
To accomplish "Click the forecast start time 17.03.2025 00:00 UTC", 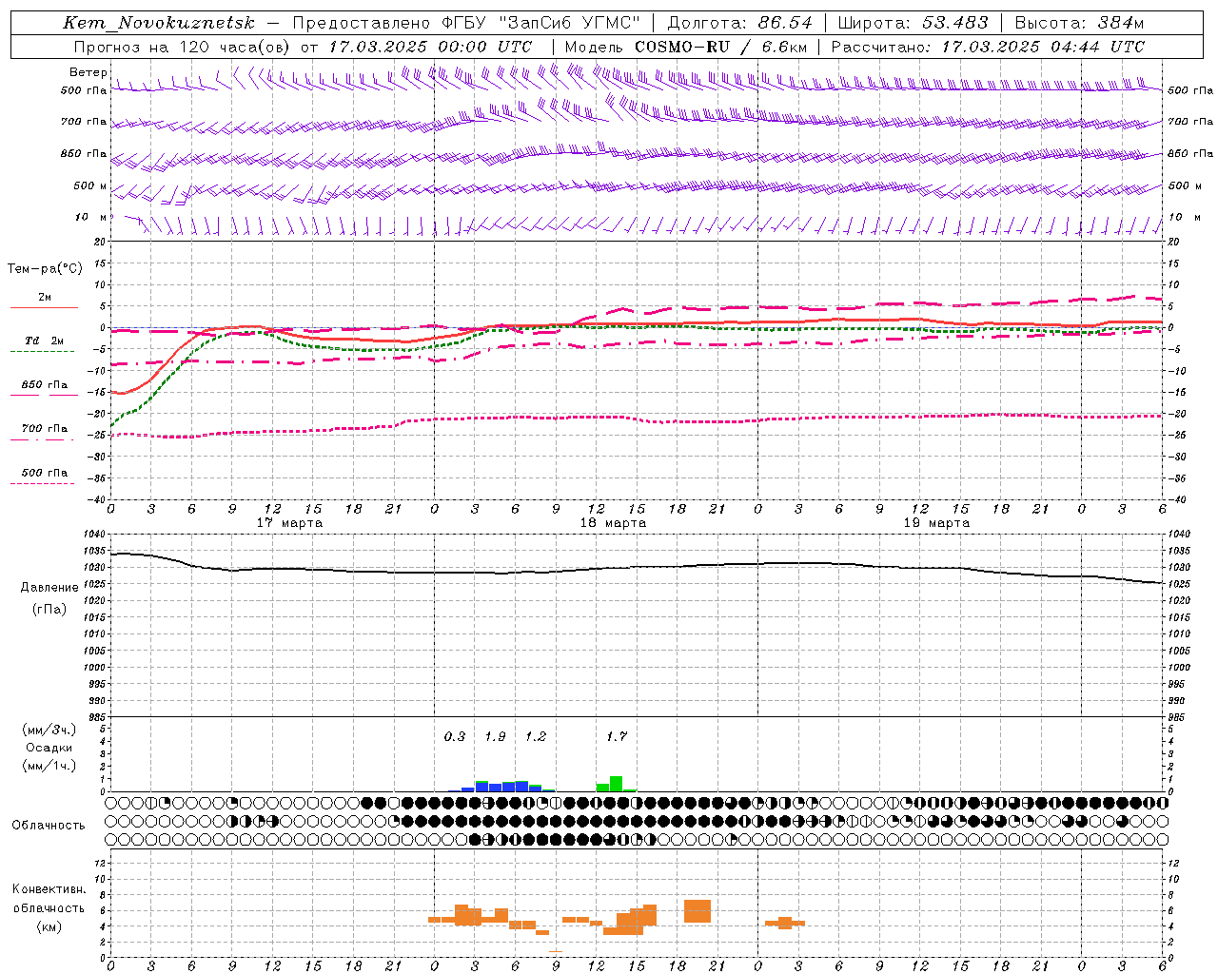I will click(x=430, y=47).
